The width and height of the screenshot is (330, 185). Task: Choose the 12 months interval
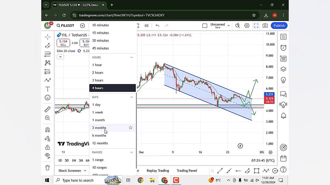pos(112,143)
